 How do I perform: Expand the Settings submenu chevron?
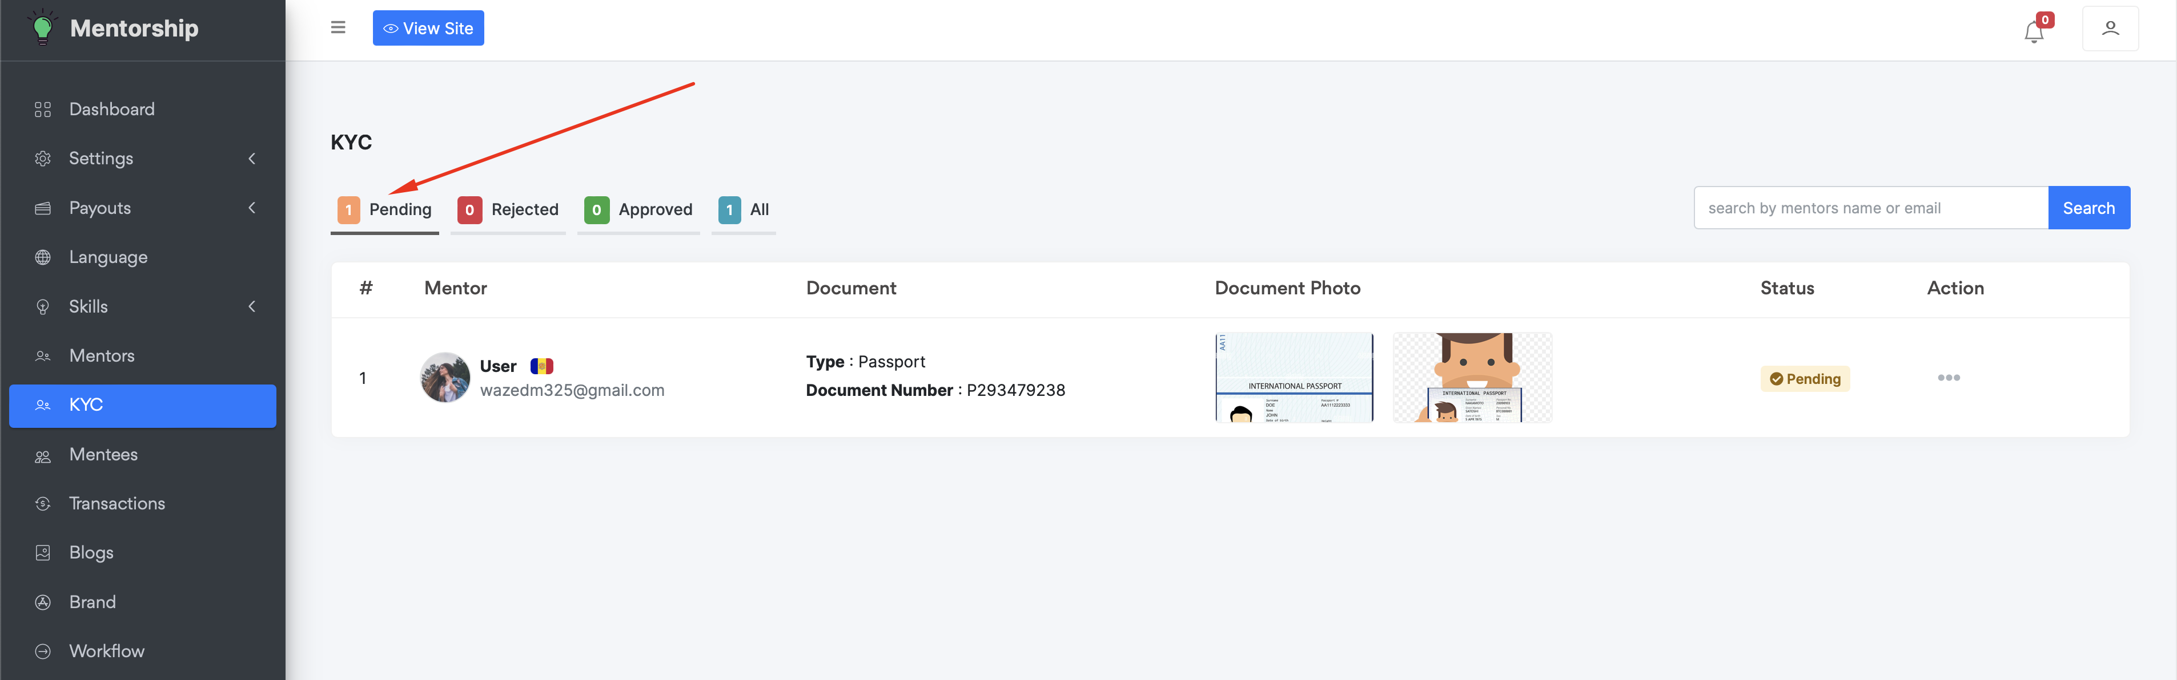(252, 159)
